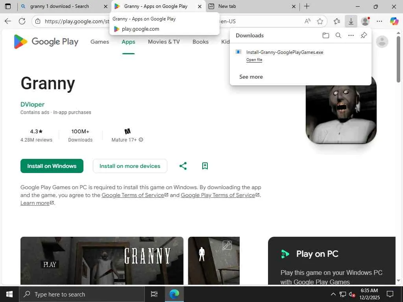403x302 pixels.
Task: Open a new browser tab with plus button
Action: [x=307, y=6]
